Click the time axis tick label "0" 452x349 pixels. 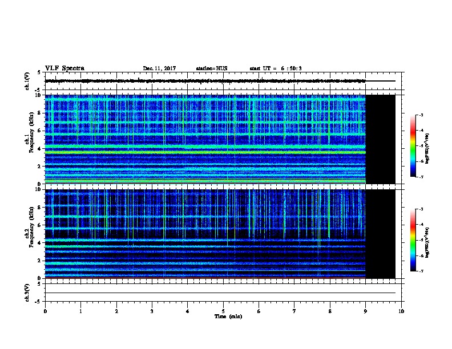click(45, 311)
